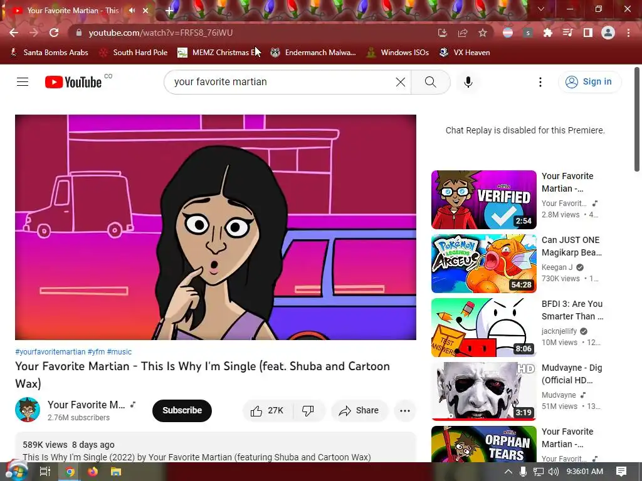Share this video

click(359, 410)
